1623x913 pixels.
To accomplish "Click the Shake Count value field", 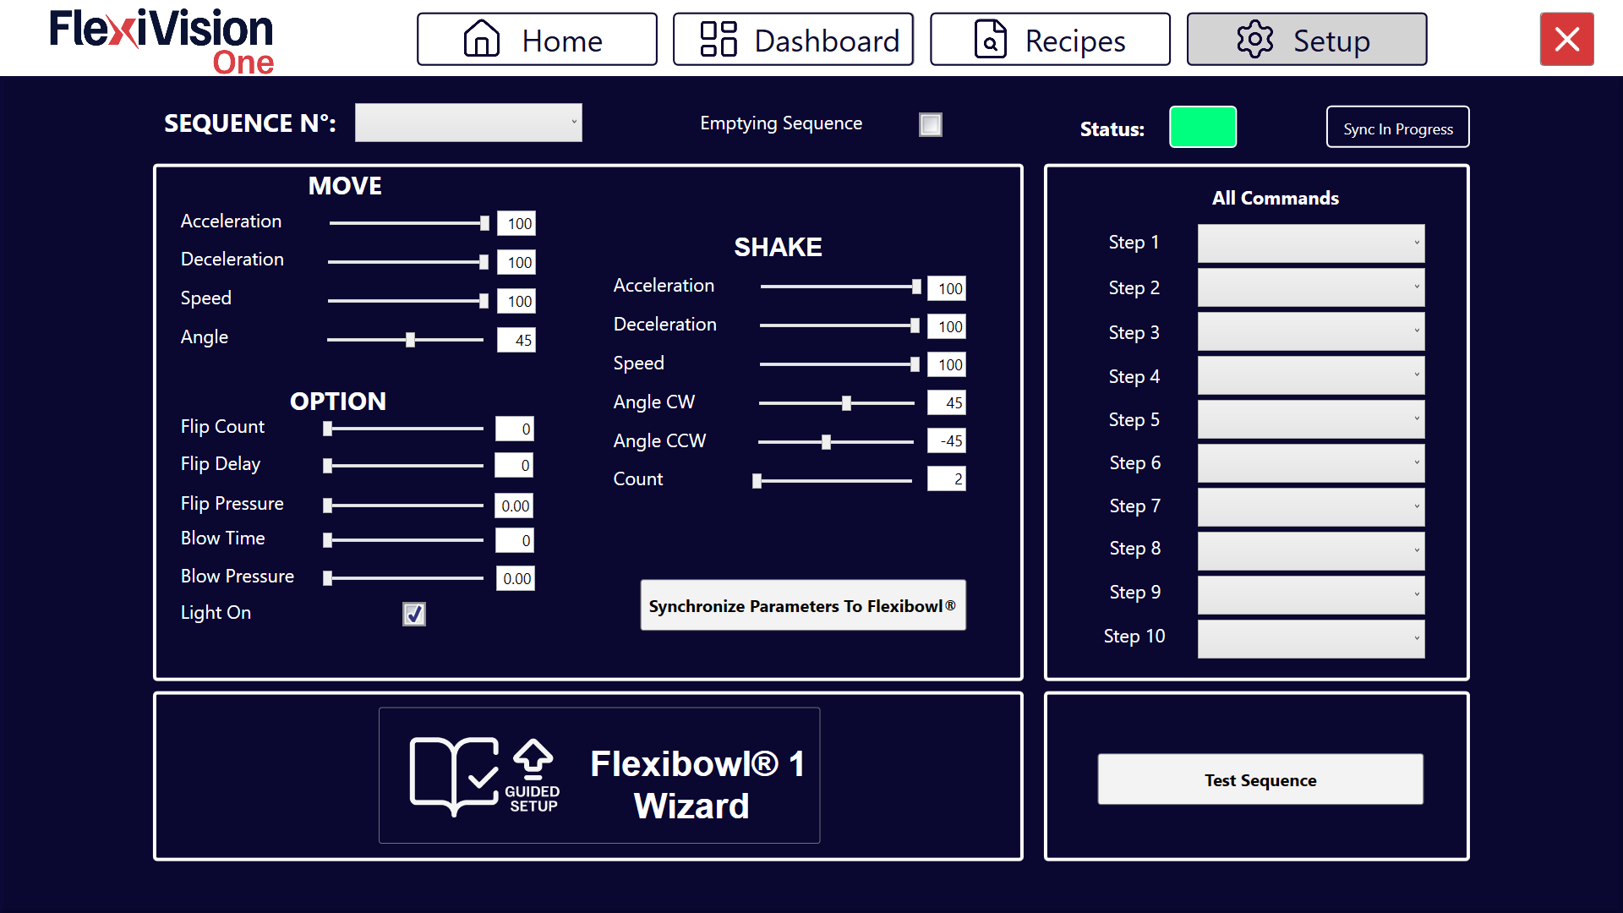I will (x=947, y=478).
